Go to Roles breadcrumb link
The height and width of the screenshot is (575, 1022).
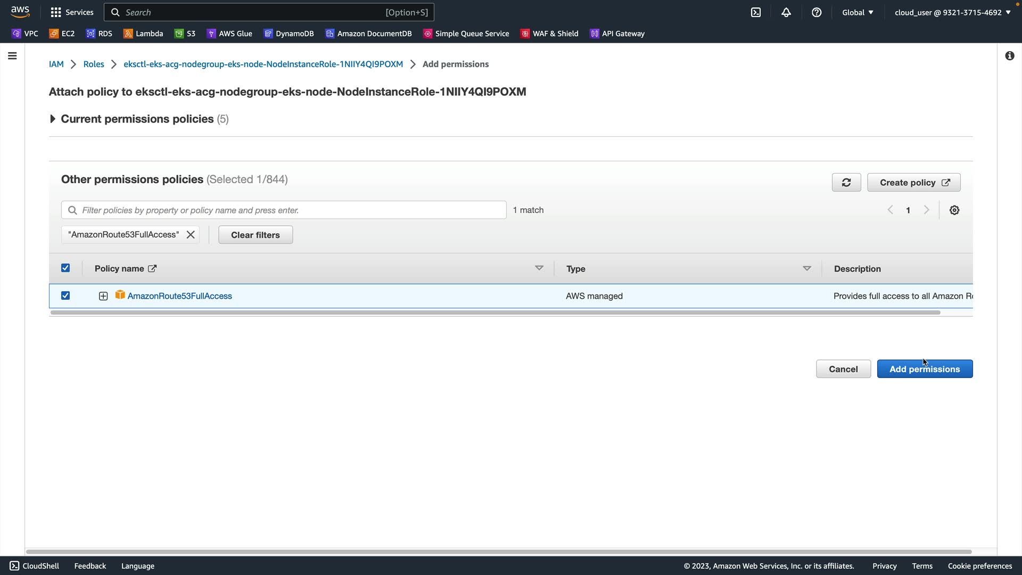(x=94, y=64)
